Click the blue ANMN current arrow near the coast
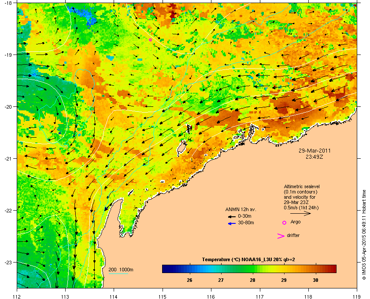Screen dimensions: 370x299 click(x=107, y=207)
